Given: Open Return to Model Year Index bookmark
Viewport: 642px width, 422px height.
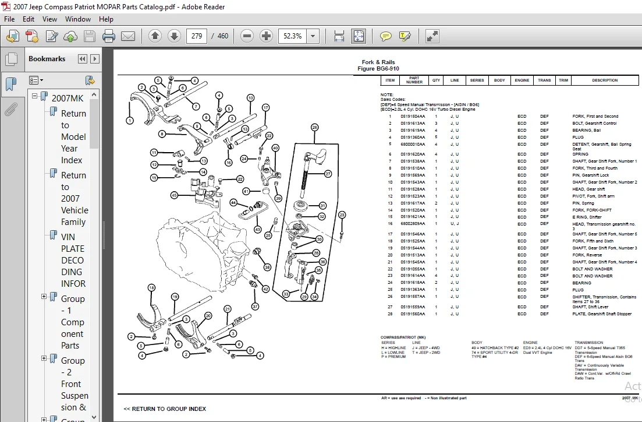Looking at the screenshot, I should click(x=74, y=136).
